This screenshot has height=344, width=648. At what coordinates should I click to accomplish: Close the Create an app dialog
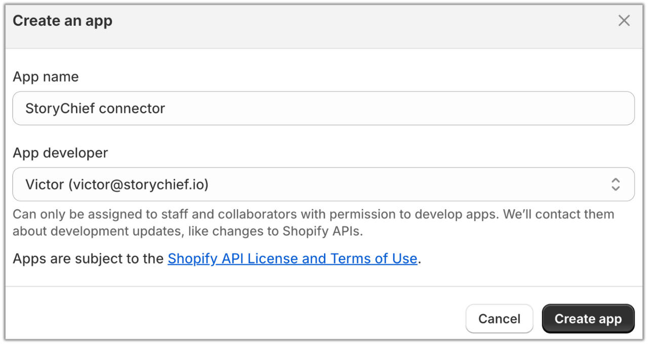[x=624, y=21]
